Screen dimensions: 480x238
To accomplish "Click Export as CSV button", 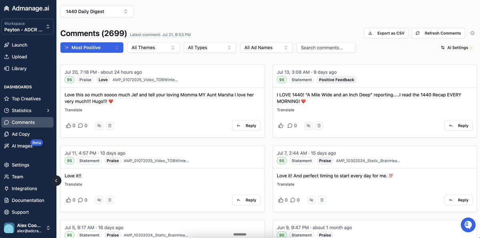I will coord(386,33).
